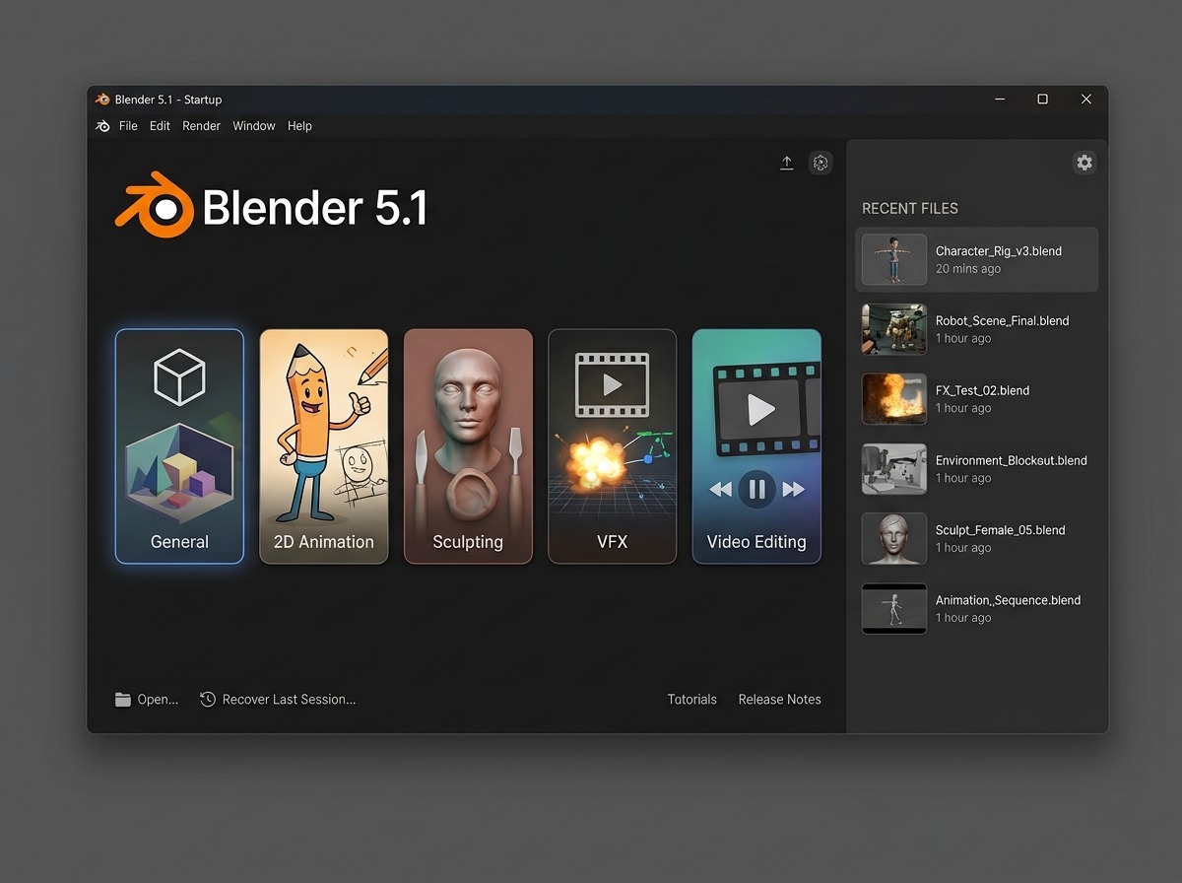The image size is (1182, 883).
Task: Open the Edit menu
Action: click(x=160, y=126)
